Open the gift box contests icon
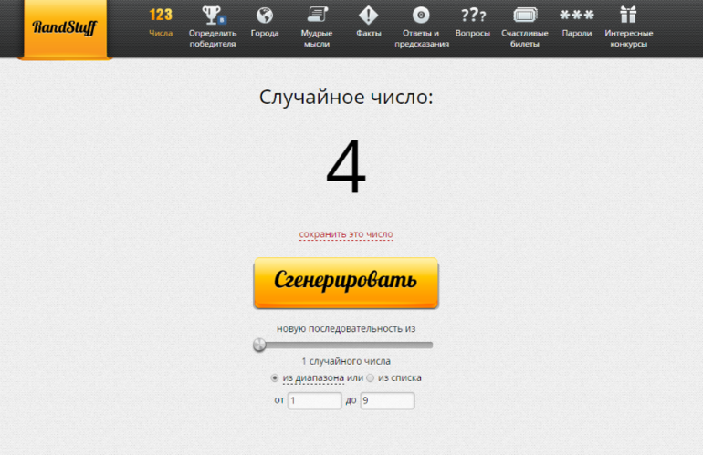This screenshot has width=703, height=455. tap(628, 16)
